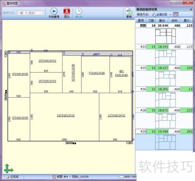Image resolution: width=195 pixels, height=181 pixels.
Task: Expand the 全面比较 filter dropdown arrow
Action: (x=170, y=15)
